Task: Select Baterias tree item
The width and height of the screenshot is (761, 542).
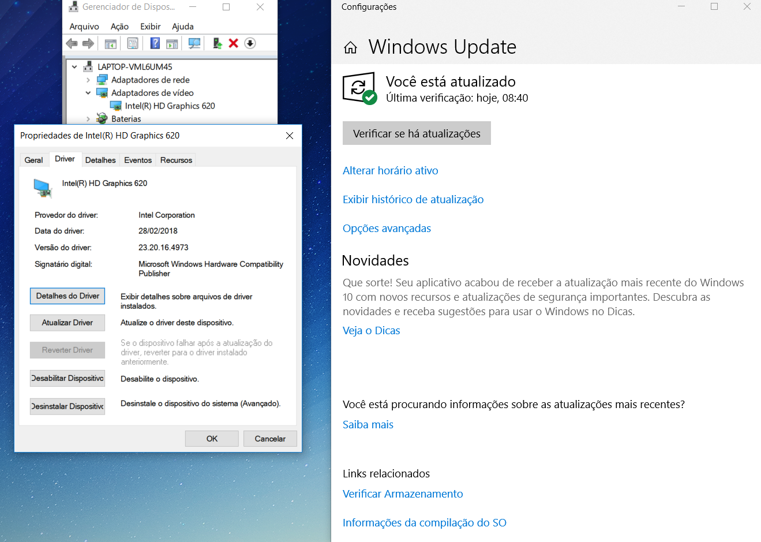Action: coord(126,119)
